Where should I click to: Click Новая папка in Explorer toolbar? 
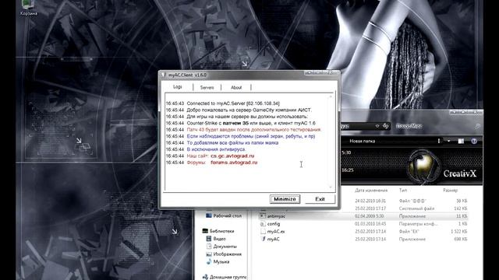pyautogui.click(x=362, y=141)
